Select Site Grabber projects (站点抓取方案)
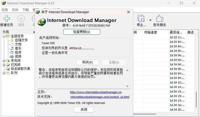 pyautogui.click(x=20, y=69)
